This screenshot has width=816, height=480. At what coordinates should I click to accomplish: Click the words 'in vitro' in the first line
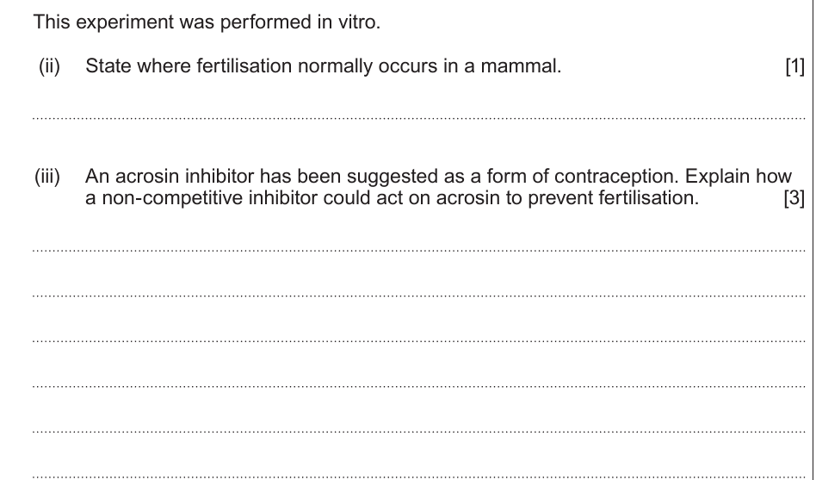tap(348, 22)
